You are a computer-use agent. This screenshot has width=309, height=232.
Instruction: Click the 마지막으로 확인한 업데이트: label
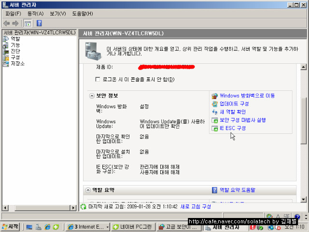(112, 139)
